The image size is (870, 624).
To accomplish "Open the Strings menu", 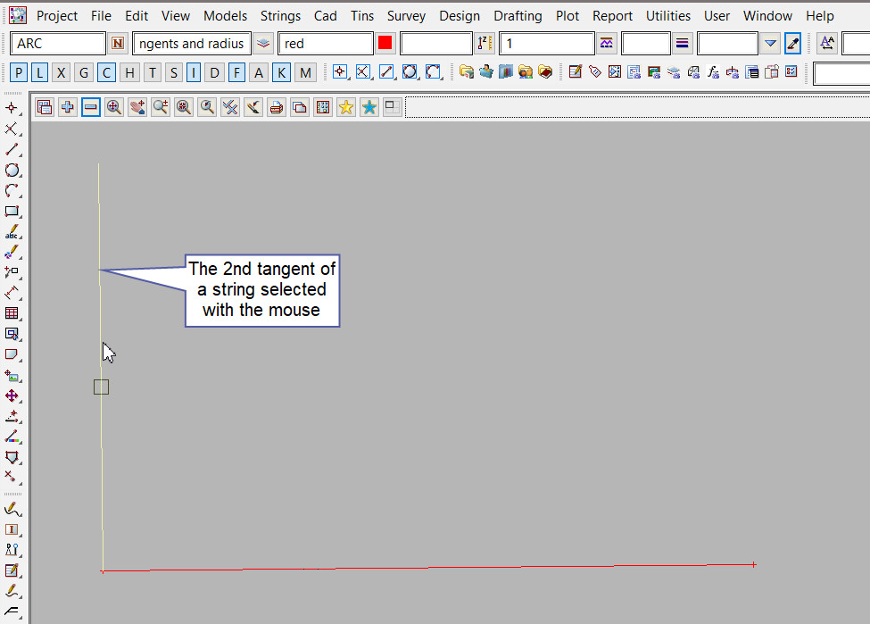I will (280, 15).
